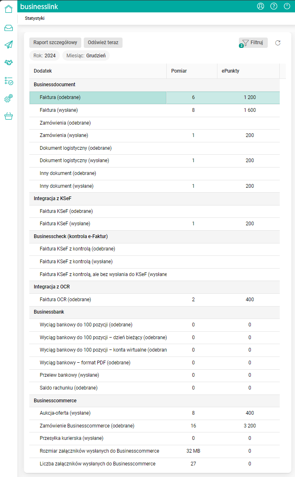Click the power logout icon

point(287,6)
